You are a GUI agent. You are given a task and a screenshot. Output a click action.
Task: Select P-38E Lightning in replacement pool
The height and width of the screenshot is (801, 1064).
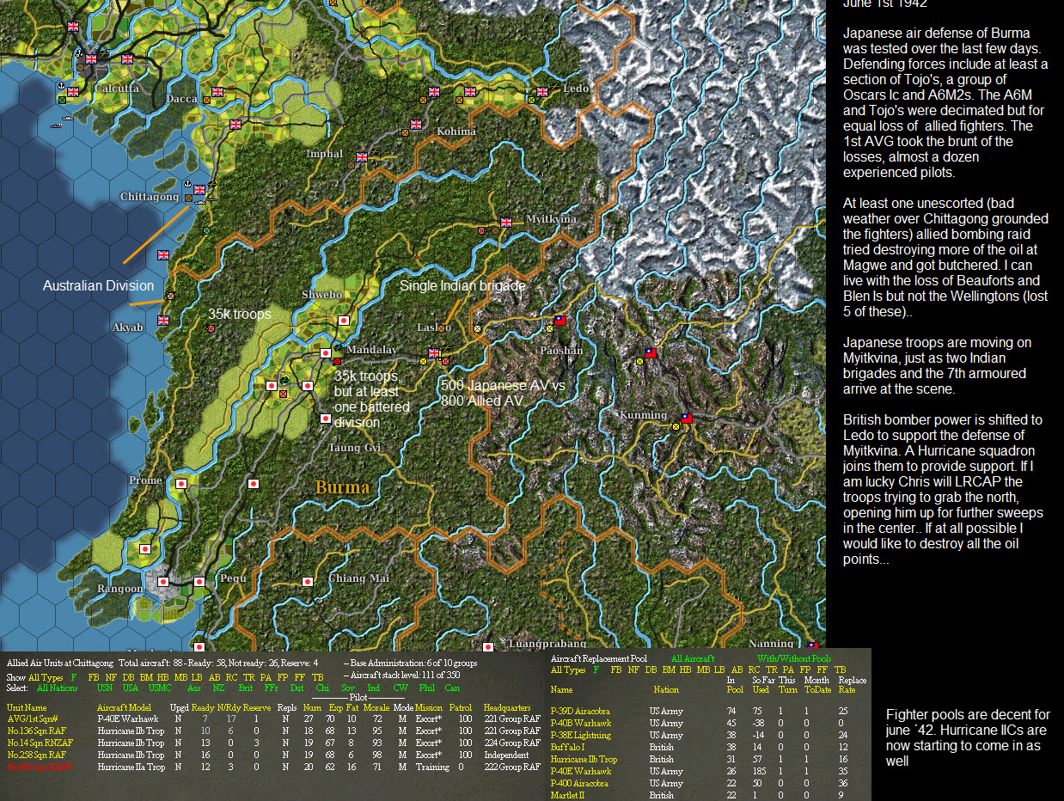[x=581, y=736]
